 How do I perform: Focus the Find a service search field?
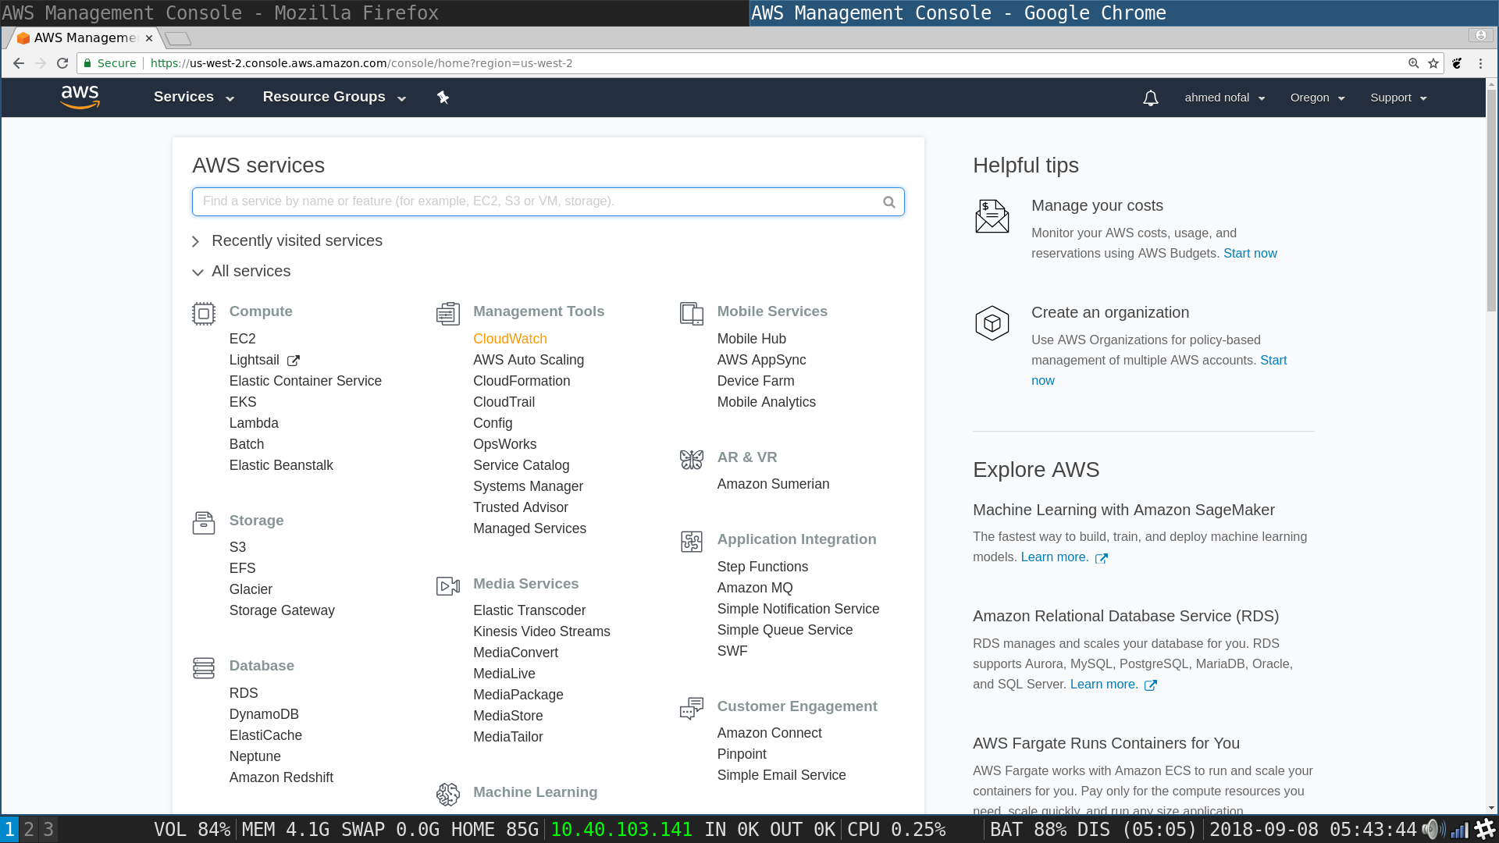(x=539, y=201)
